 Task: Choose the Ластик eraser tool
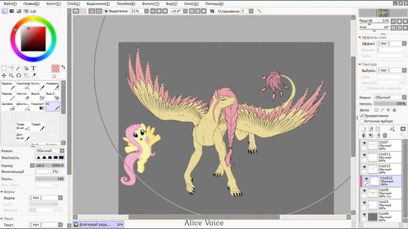[x=23, y=96]
